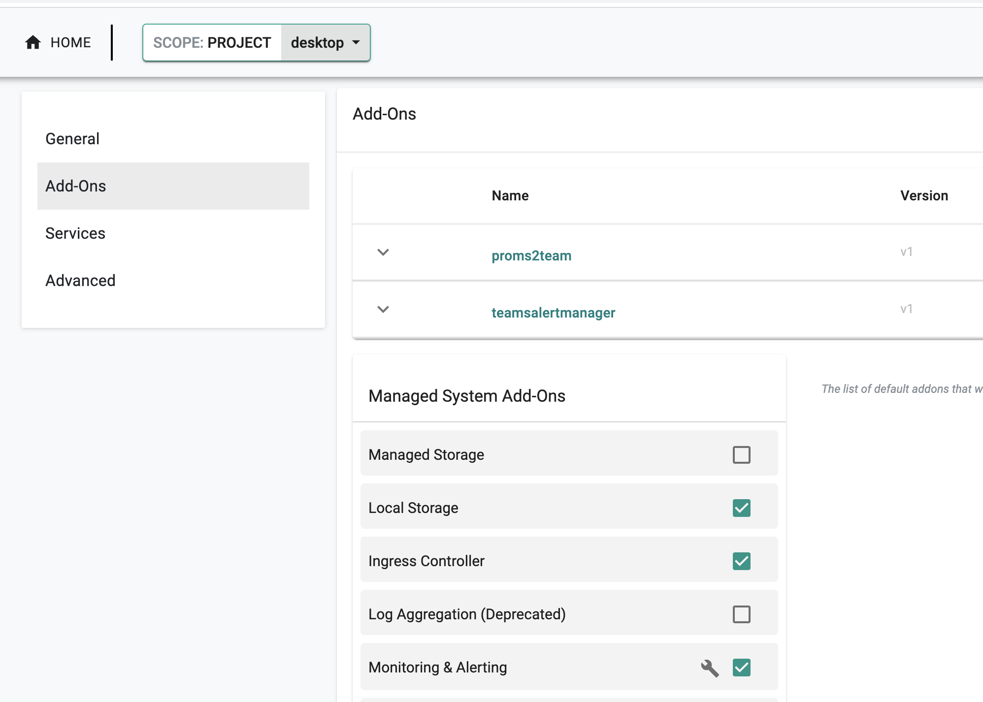Open the desktop project dropdown
The height and width of the screenshot is (702, 983).
pos(326,43)
